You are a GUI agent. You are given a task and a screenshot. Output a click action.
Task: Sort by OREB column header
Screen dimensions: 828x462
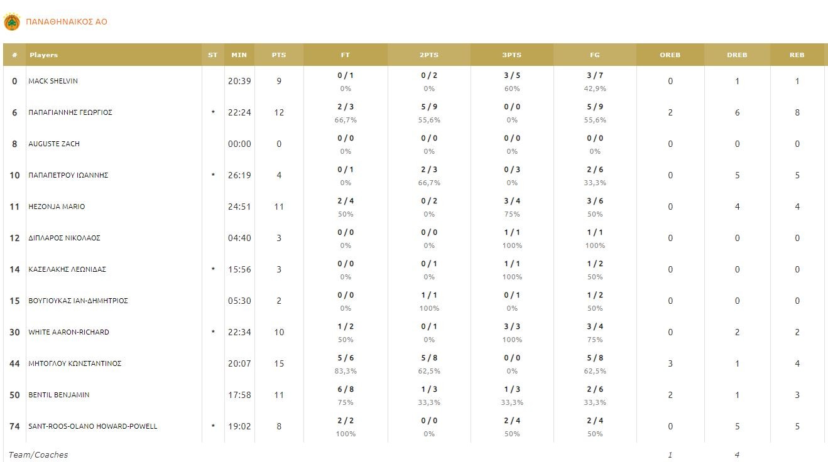[x=670, y=55]
